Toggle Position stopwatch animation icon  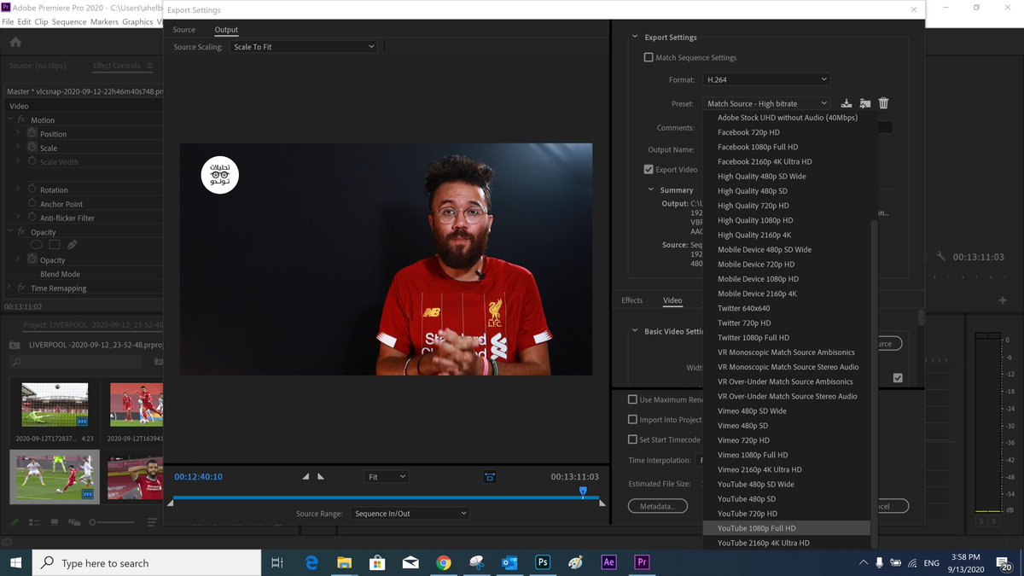point(32,134)
